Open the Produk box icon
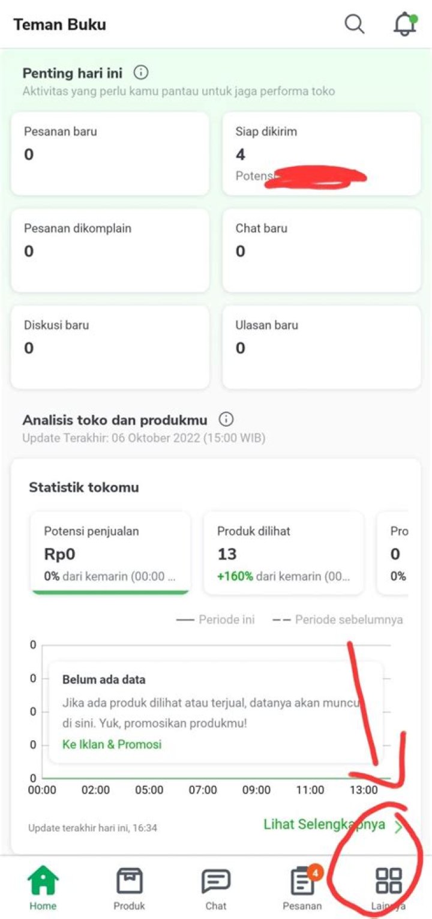Viewport: 432px width, 919px height. point(130,882)
